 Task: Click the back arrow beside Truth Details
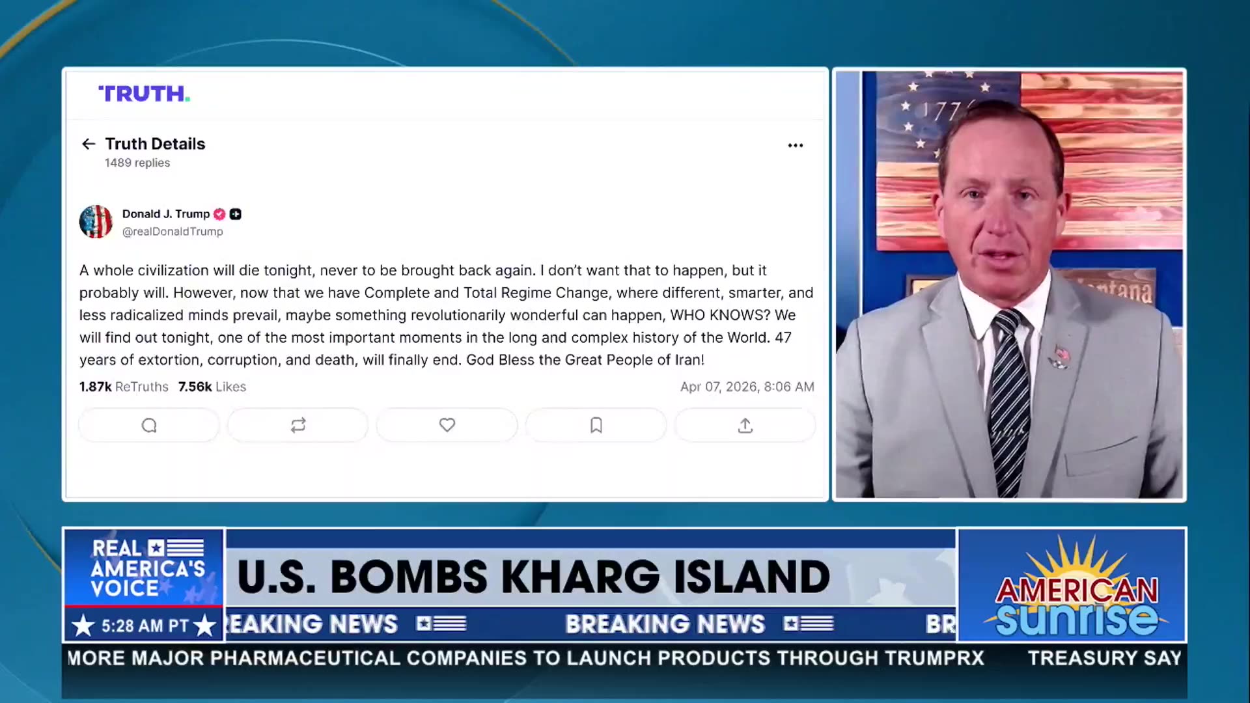[x=89, y=144]
